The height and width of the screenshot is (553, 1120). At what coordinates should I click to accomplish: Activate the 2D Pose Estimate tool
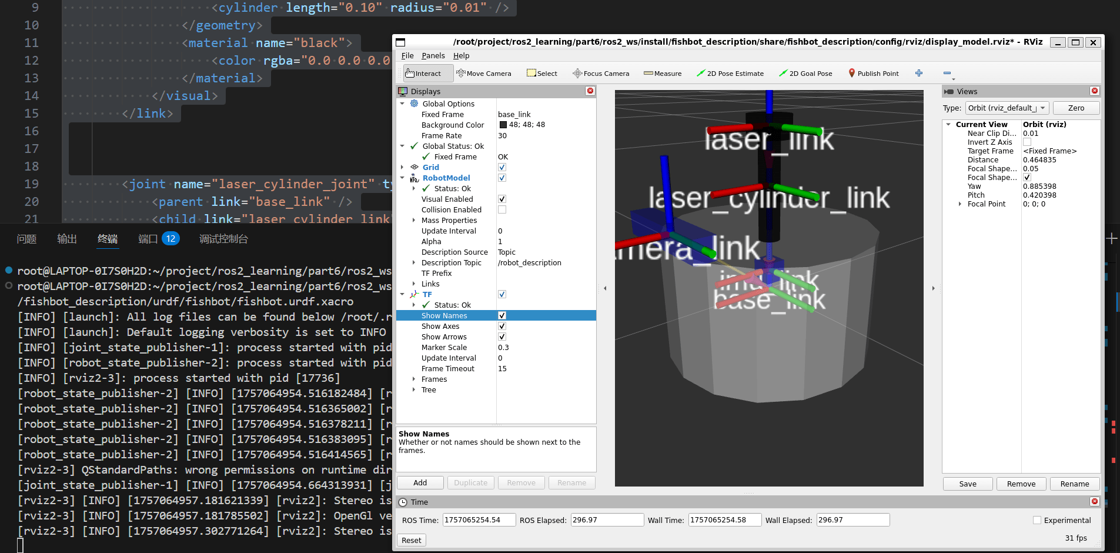(730, 74)
